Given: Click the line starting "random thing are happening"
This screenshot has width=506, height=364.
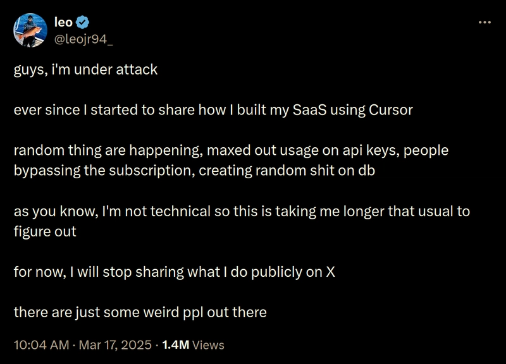Looking at the screenshot, I should point(231,150).
